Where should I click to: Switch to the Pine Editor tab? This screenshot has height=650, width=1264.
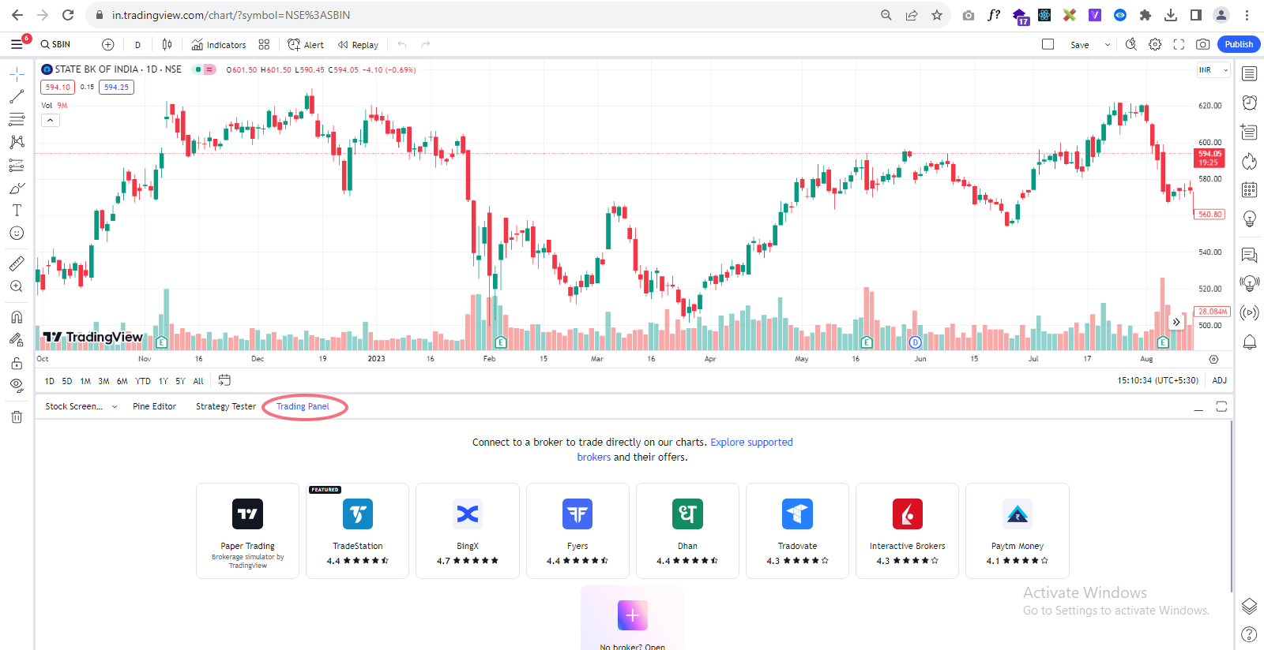tap(154, 406)
